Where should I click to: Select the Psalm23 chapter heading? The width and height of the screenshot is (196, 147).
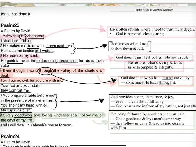pos(10,25)
